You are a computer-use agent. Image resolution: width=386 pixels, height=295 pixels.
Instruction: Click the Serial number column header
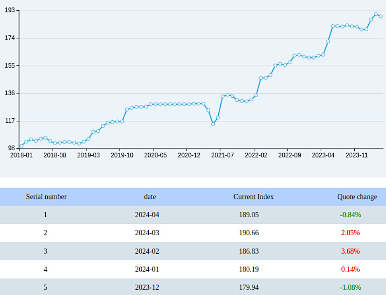pyautogui.click(x=46, y=197)
